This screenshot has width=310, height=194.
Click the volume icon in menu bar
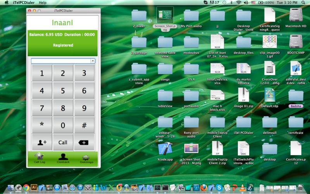click(246, 3)
